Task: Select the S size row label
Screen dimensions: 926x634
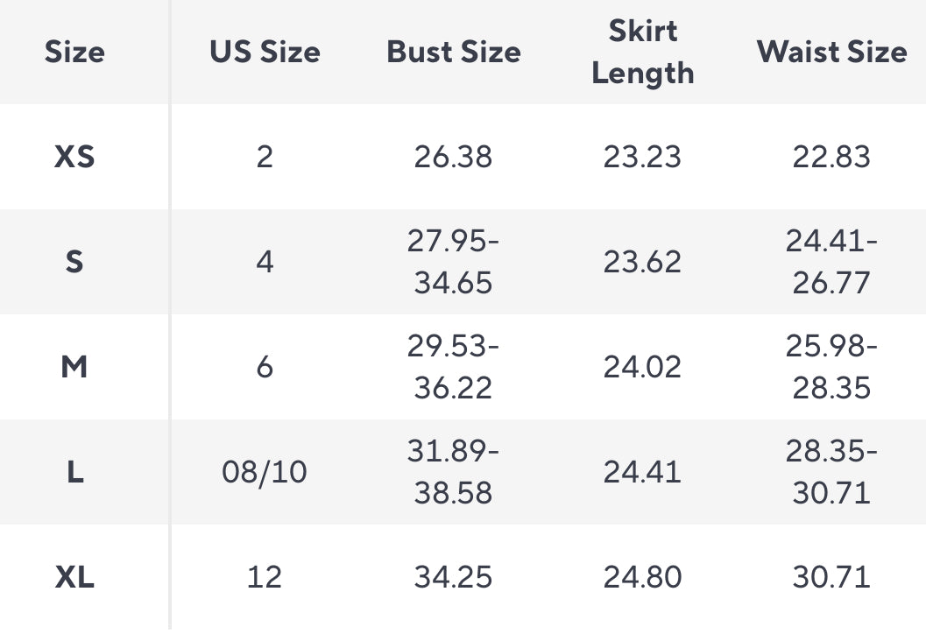Action: [74, 262]
